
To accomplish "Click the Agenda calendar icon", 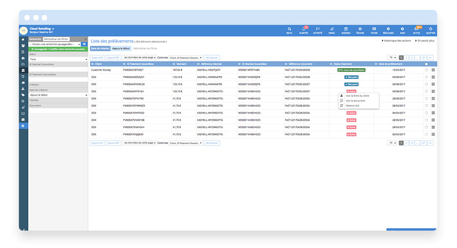I will pos(346,30).
